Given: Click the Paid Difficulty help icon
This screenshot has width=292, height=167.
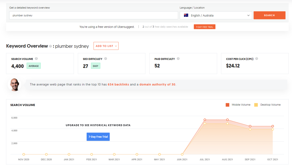Looking at the screenshot, I should tap(178, 59).
